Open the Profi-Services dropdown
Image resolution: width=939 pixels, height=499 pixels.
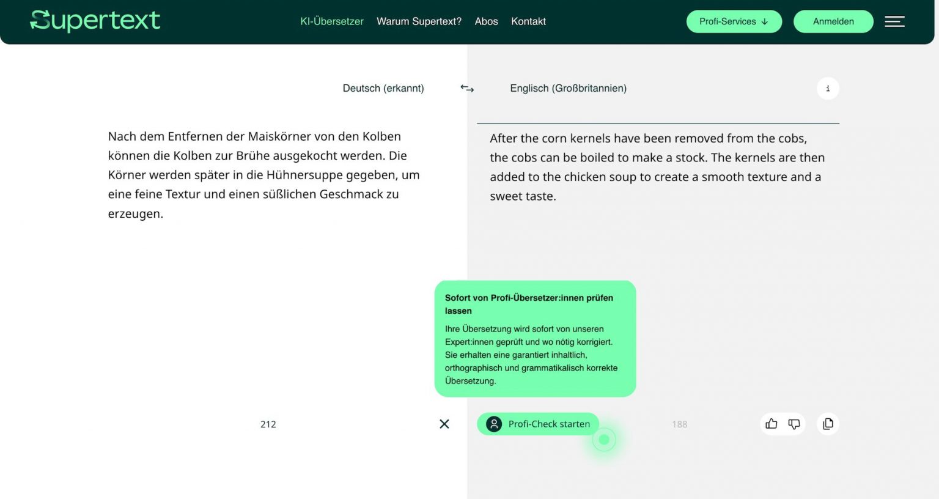pyautogui.click(x=734, y=21)
